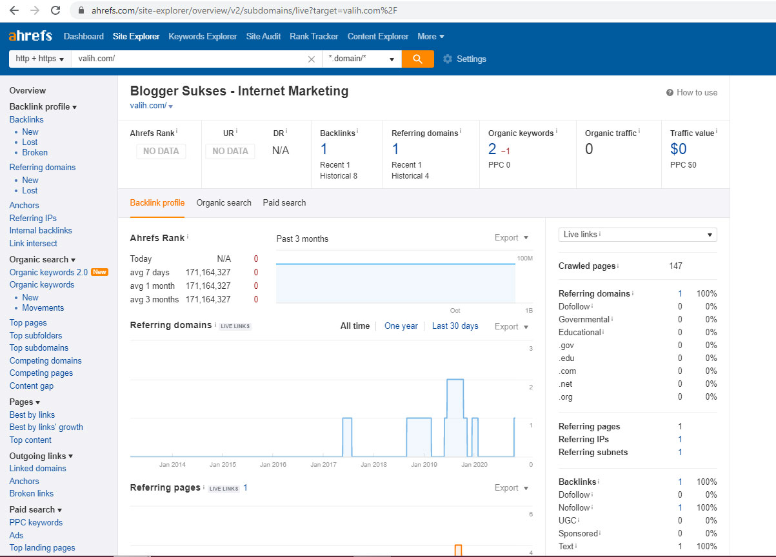Screen dimensions: 776x557
Task: Click the Organic keywords count 2
Action: (x=492, y=150)
